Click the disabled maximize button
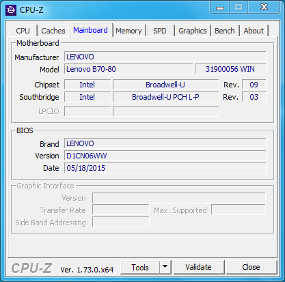 click(239, 8)
